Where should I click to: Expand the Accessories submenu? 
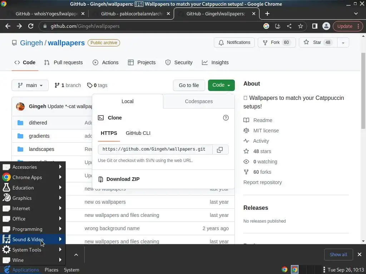point(33,167)
